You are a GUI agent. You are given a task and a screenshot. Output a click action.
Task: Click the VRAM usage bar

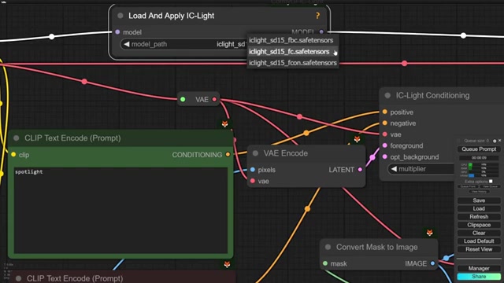(483, 175)
